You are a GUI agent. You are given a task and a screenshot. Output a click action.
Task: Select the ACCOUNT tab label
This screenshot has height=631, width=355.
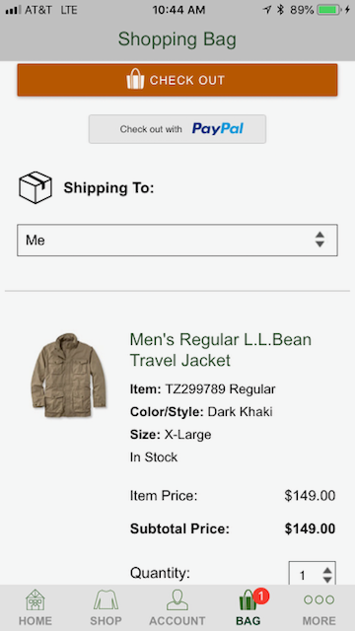point(177,620)
